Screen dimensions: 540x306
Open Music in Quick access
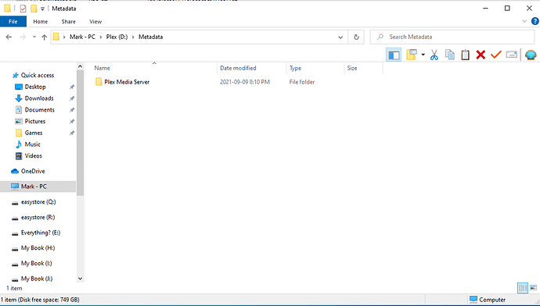pos(32,144)
